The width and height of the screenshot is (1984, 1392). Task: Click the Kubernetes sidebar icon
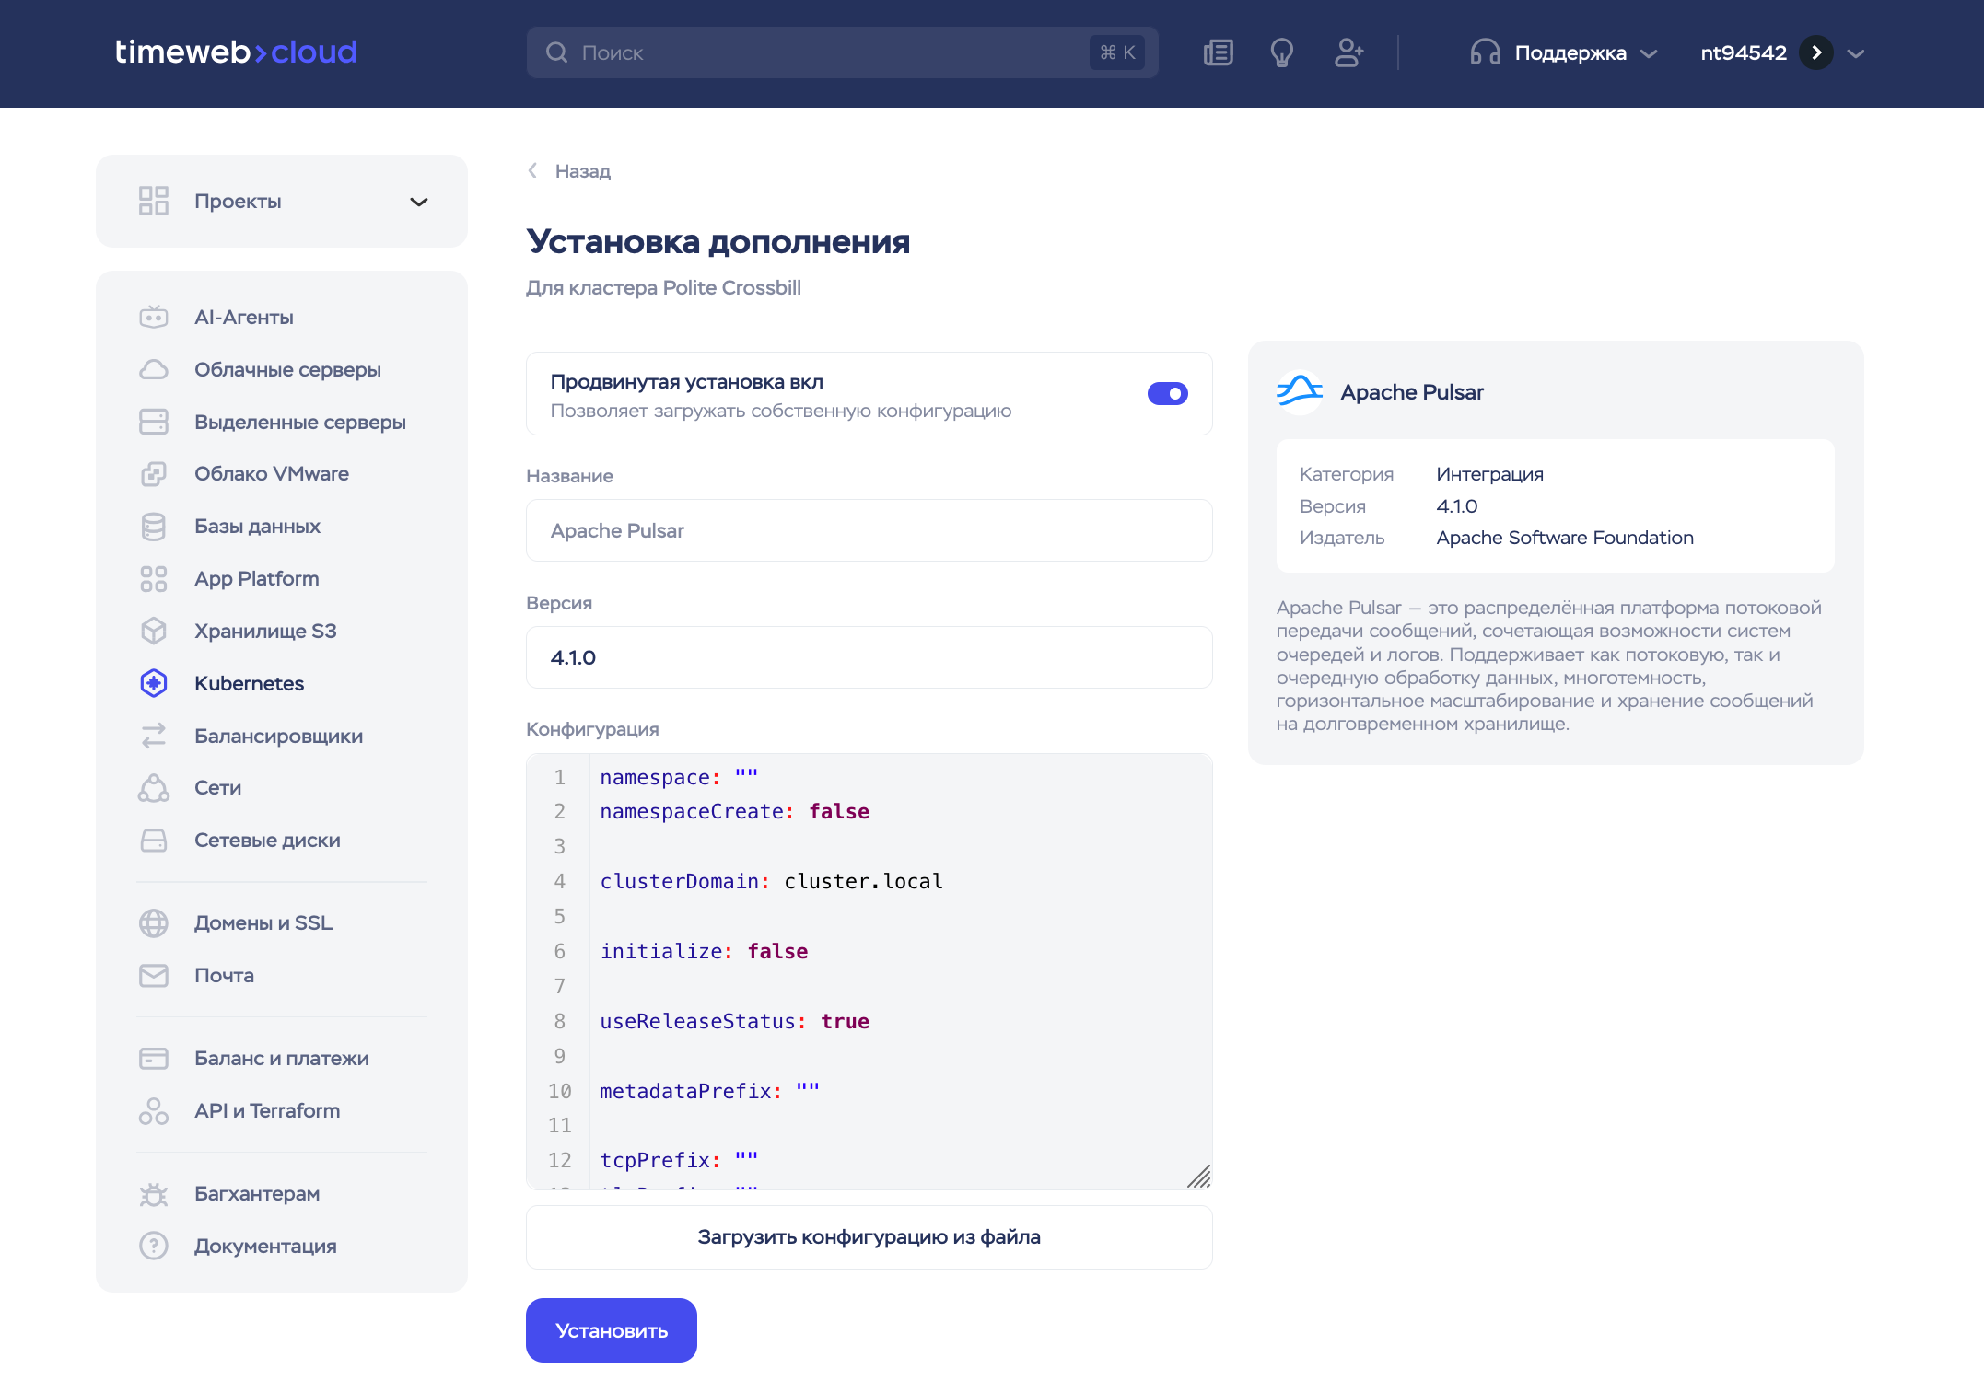[x=154, y=683]
